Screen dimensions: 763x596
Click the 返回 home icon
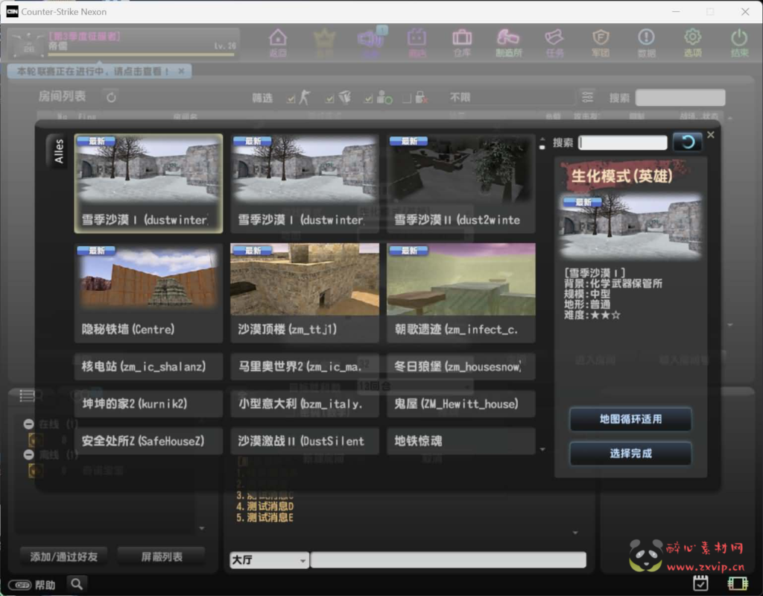point(278,43)
